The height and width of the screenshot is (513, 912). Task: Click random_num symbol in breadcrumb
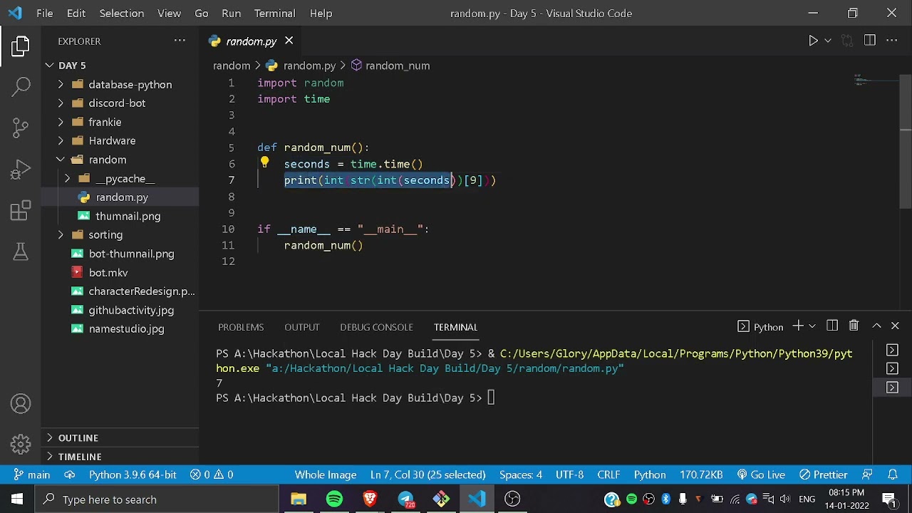[390, 66]
